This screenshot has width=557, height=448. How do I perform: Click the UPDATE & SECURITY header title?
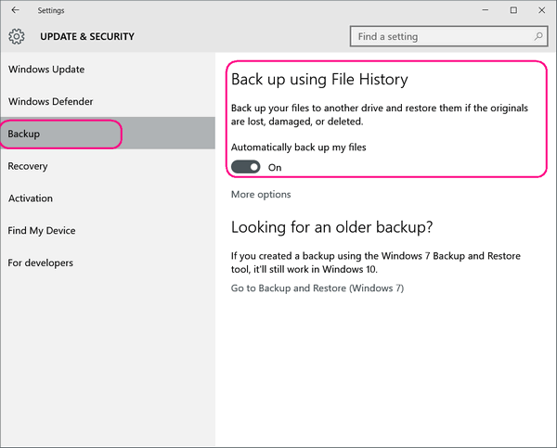[87, 36]
